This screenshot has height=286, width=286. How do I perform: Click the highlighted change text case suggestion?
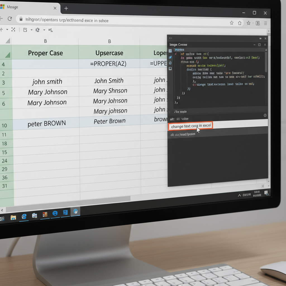190,126
